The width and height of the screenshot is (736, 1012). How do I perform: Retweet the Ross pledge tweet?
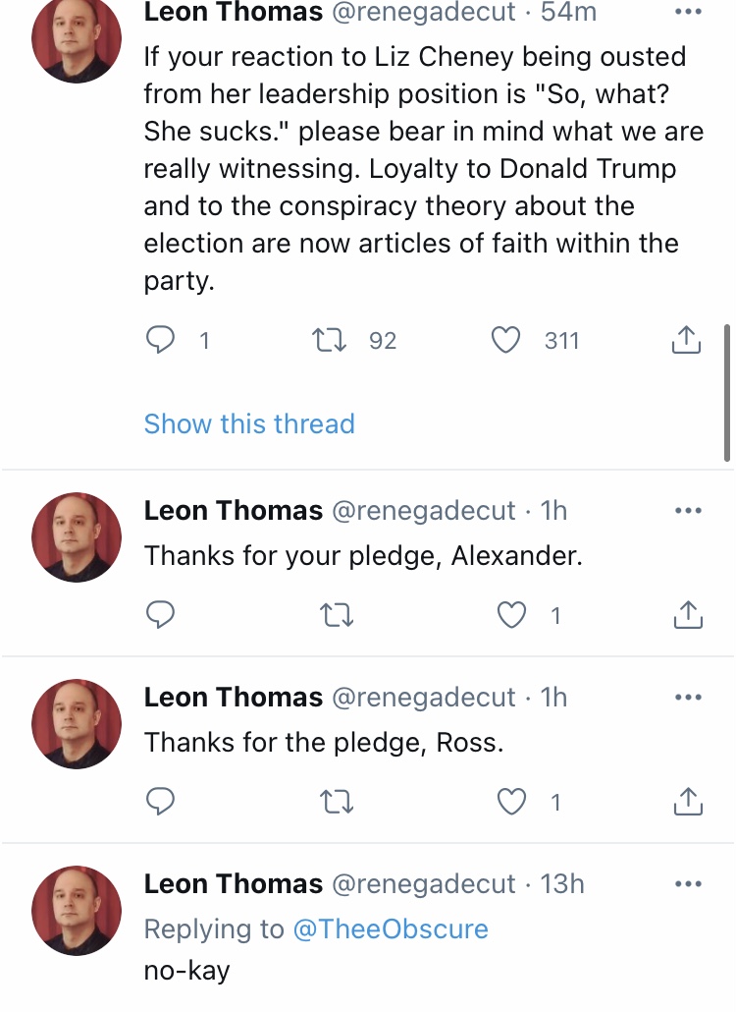click(x=337, y=802)
